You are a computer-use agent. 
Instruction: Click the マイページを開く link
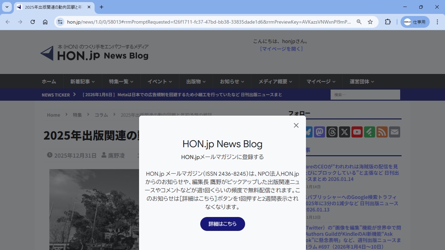click(281, 49)
